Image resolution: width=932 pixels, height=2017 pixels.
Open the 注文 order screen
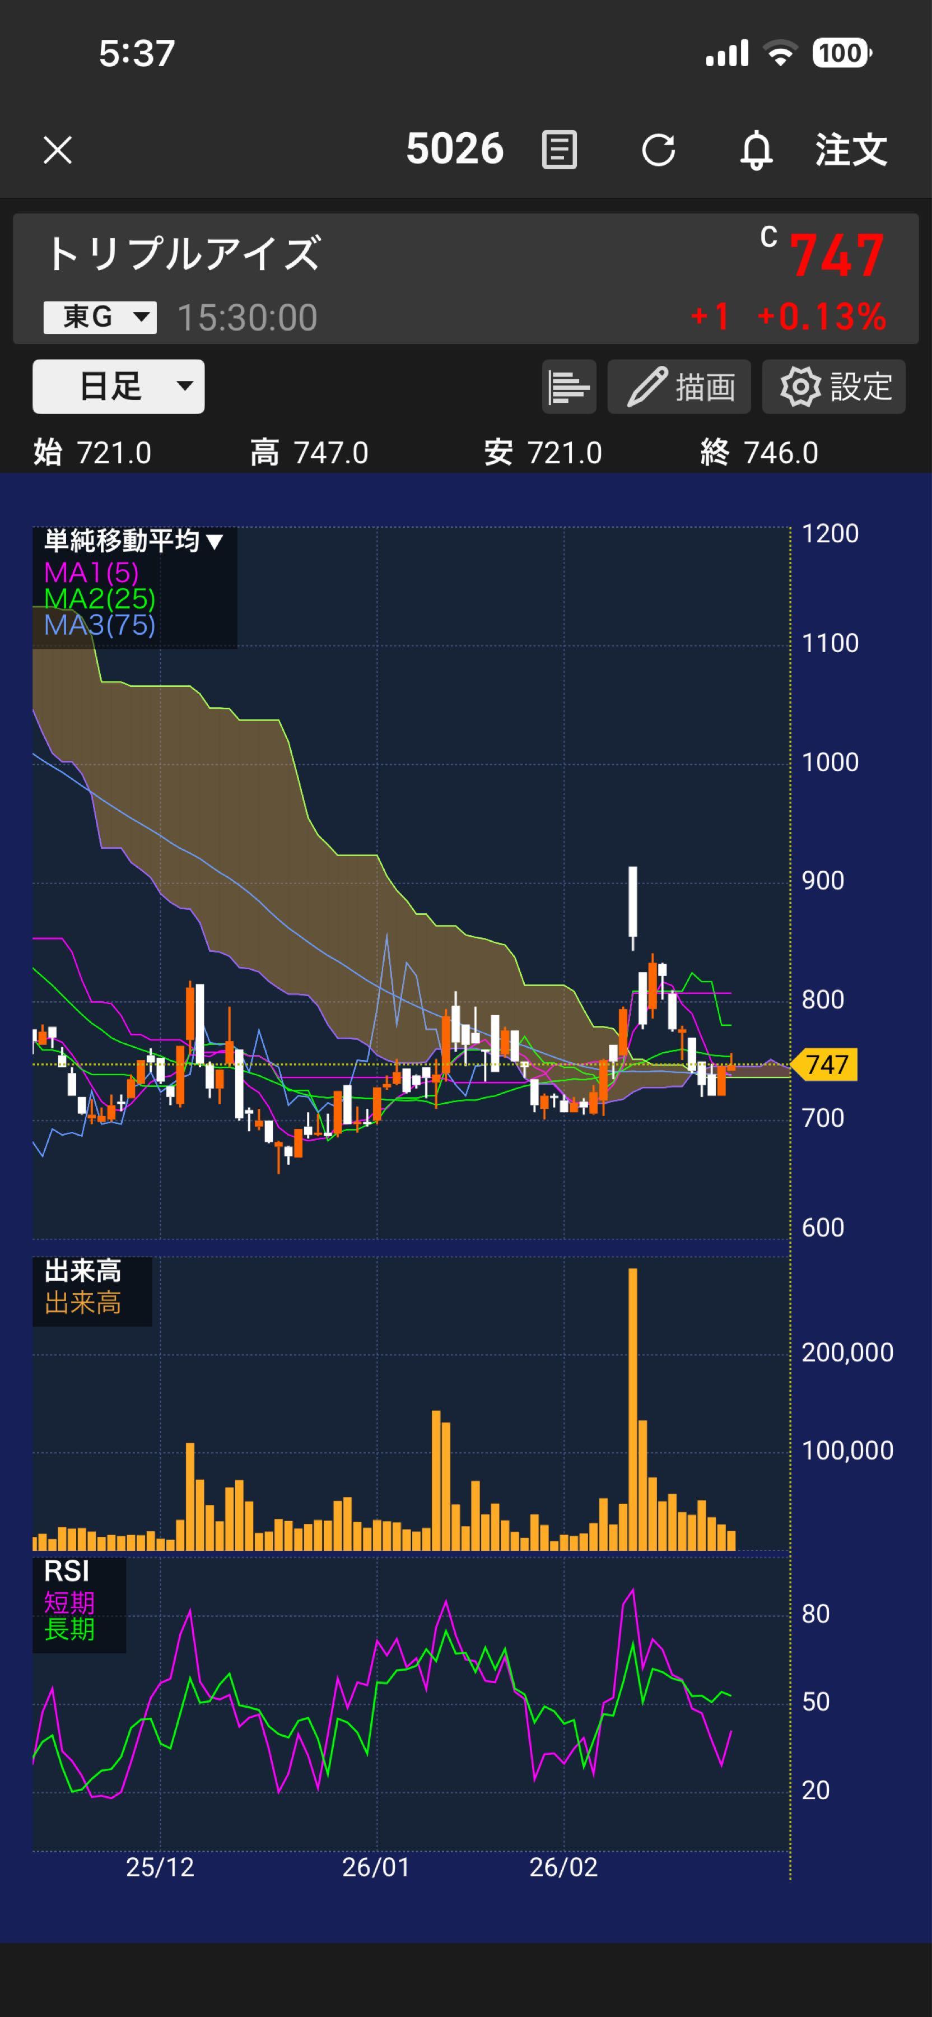click(x=851, y=150)
